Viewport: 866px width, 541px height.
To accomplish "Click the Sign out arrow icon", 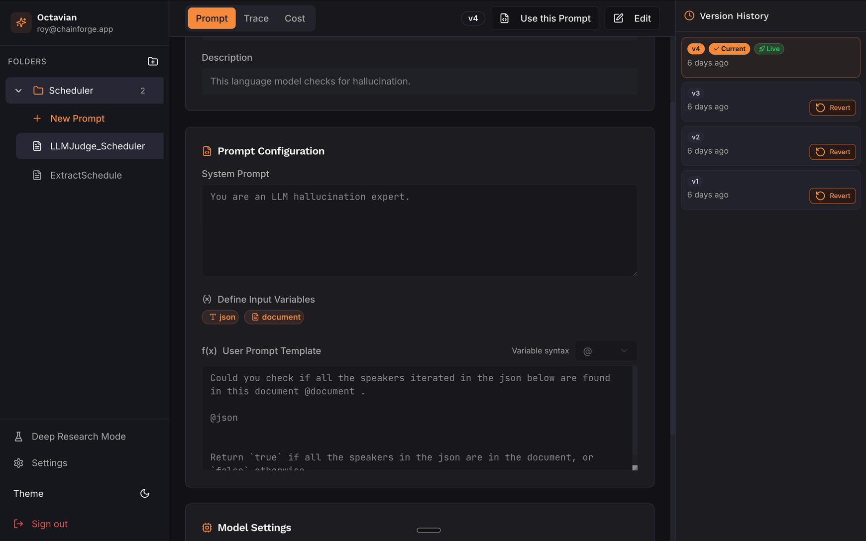I will click(18, 524).
